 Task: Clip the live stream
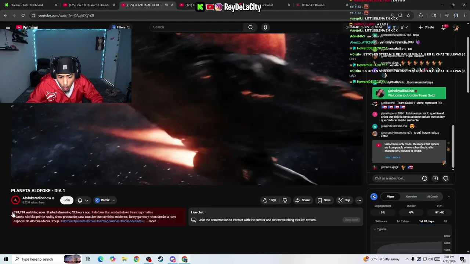click(x=344, y=200)
